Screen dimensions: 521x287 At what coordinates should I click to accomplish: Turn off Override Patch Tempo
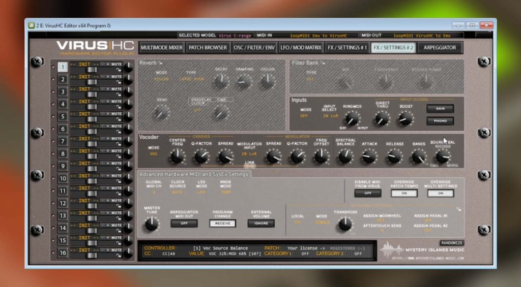tap(404, 193)
